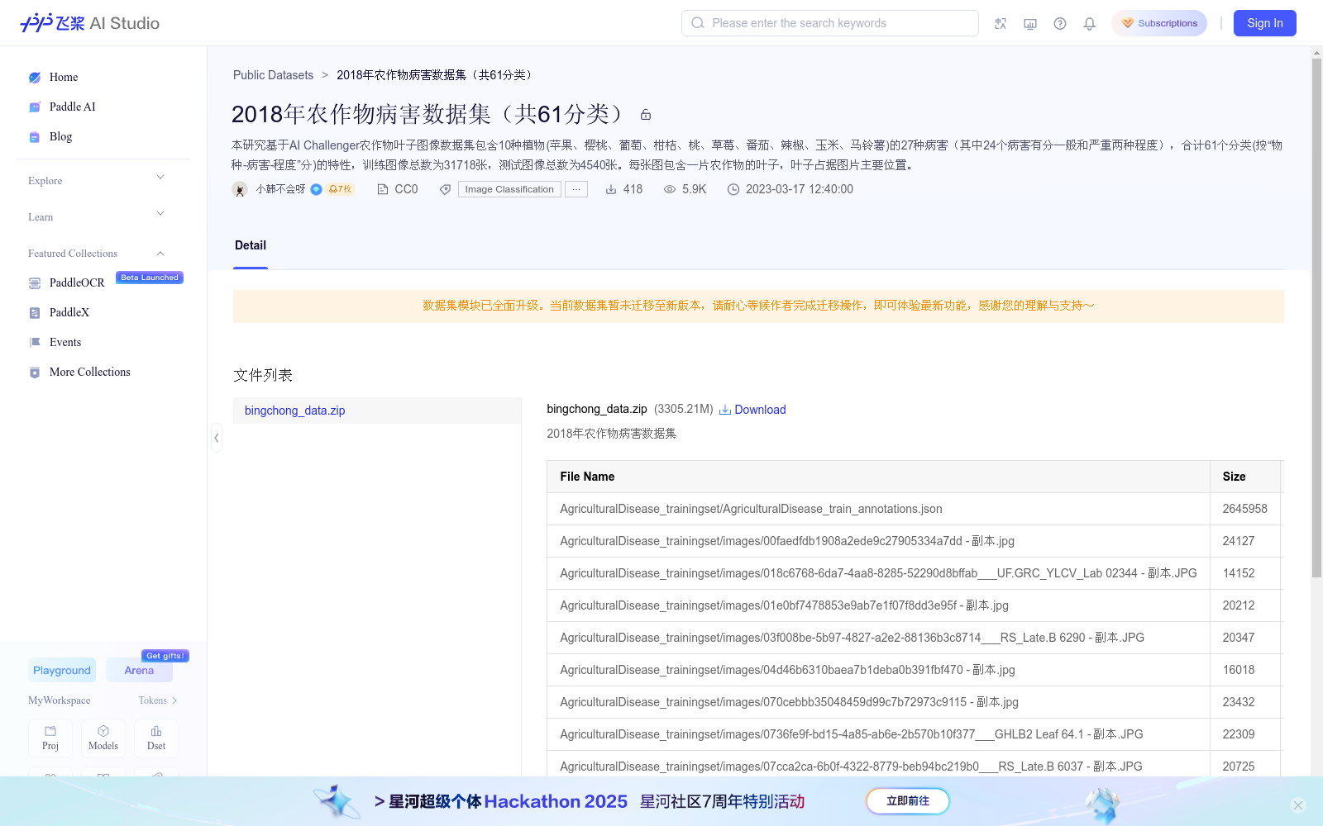Click the Beta Launched badge
This screenshot has height=826, width=1323.
click(150, 278)
